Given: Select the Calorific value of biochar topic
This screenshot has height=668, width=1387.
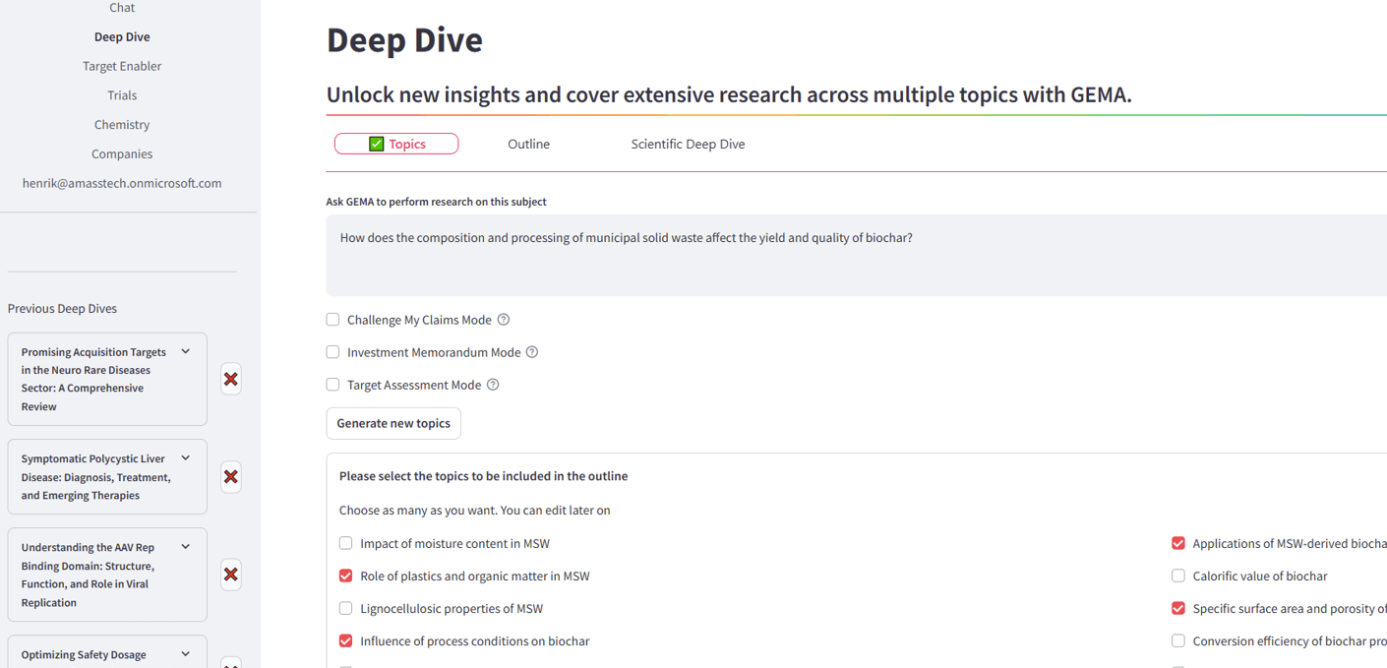Looking at the screenshot, I should (x=1177, y=576).
